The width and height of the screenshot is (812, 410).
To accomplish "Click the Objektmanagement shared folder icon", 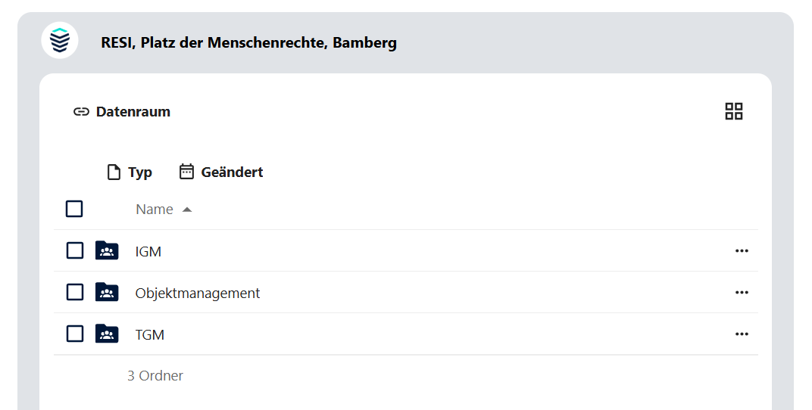I will tap(107, 292).
